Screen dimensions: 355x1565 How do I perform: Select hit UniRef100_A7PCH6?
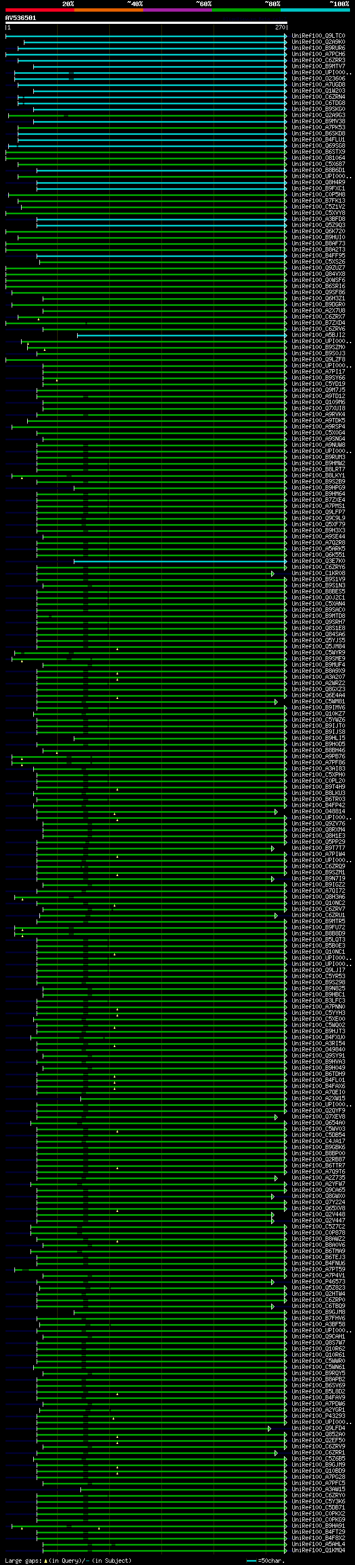pos(318,54)
